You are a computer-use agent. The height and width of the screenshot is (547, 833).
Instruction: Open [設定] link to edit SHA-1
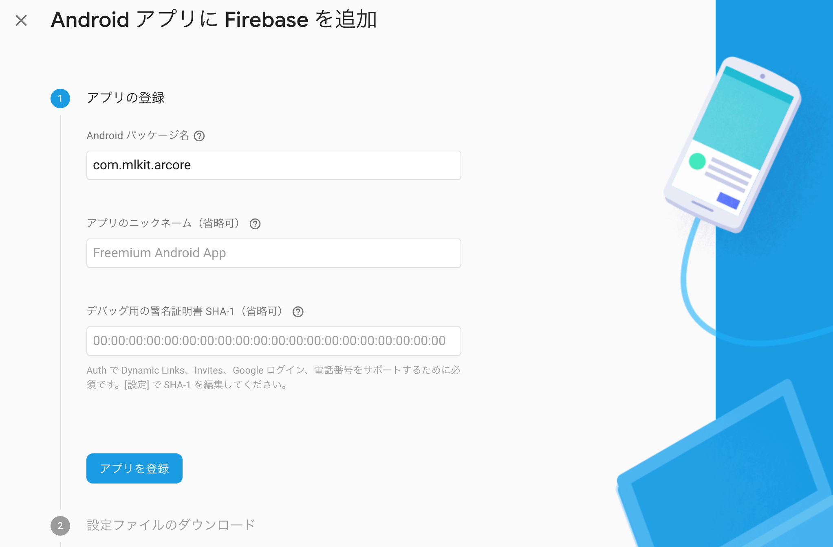136,384
